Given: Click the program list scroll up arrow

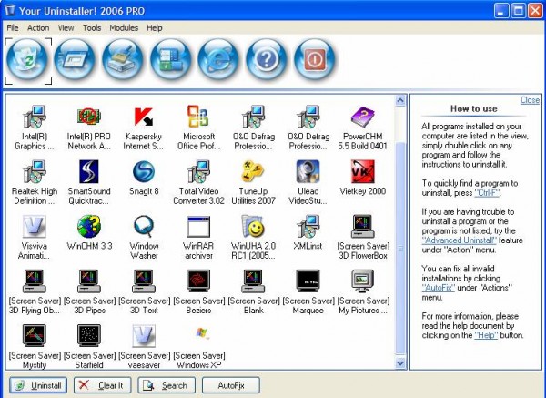Looking at the screenshot, I should click(x=400, y=101).
